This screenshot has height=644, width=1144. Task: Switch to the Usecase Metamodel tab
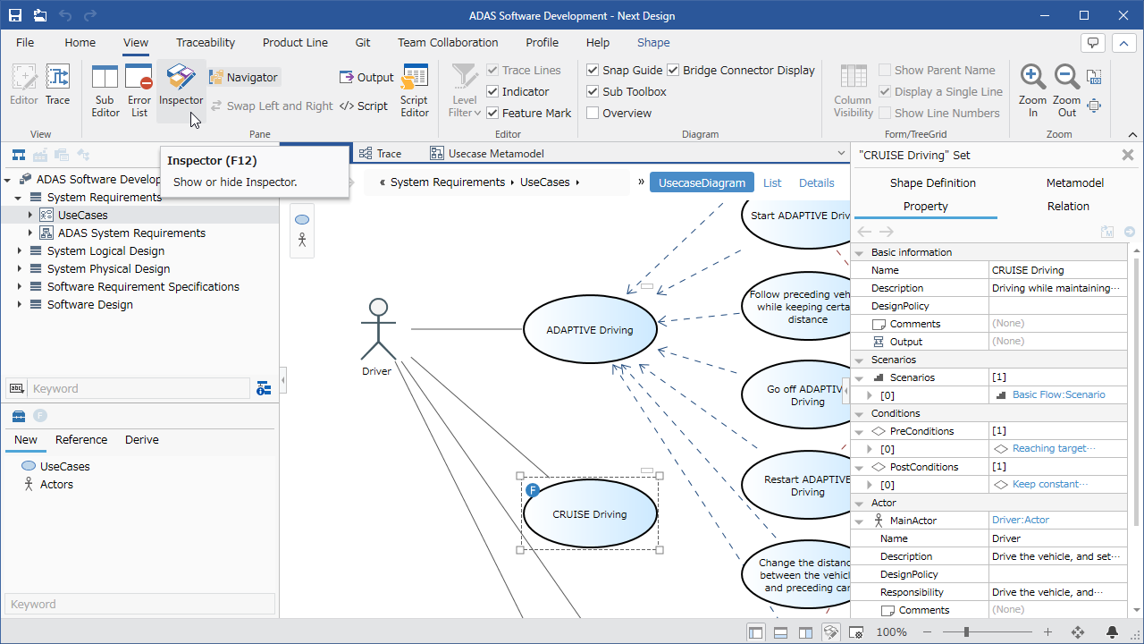487,154
